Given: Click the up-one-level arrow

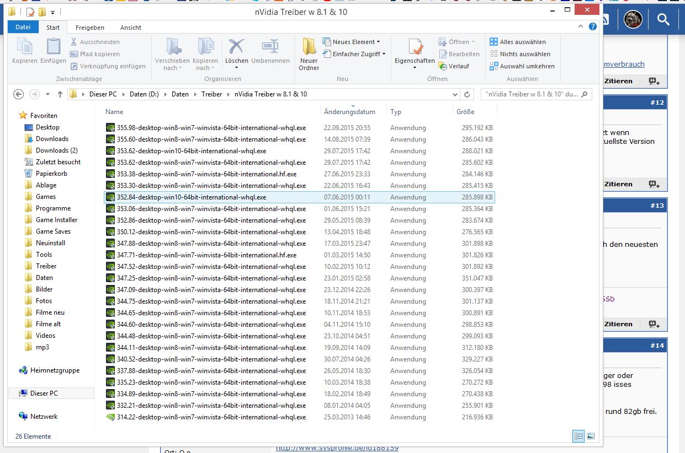Looking at the screenshot, I should (x=60, y=94).
